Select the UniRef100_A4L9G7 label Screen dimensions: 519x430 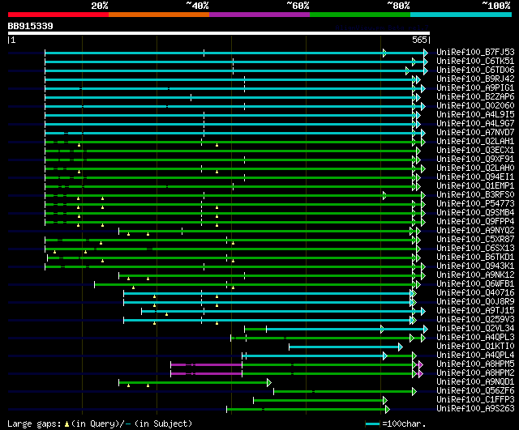pos(475,124)
